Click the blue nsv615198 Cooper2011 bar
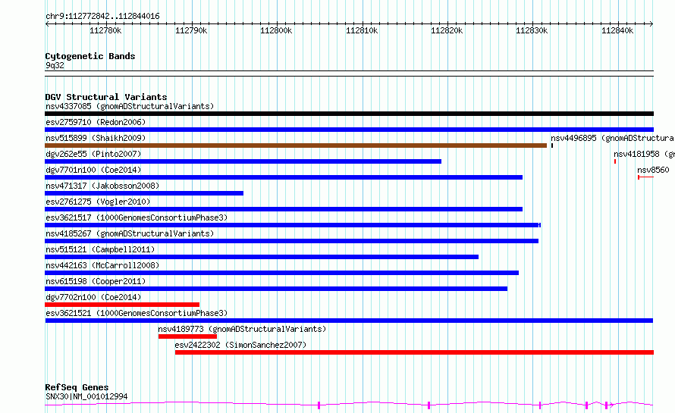Image resolution: width=675 pixels, height=413 pixels. coord(276,289)
